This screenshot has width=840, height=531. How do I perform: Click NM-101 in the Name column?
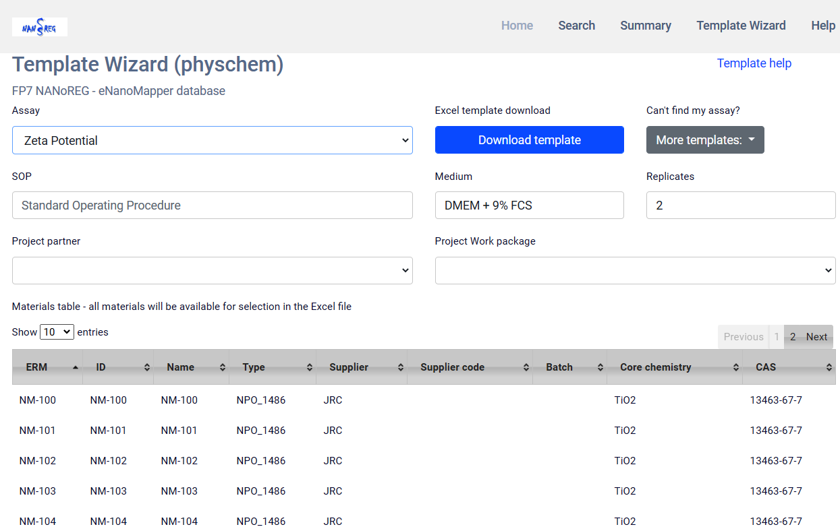[x=179, y=431]
